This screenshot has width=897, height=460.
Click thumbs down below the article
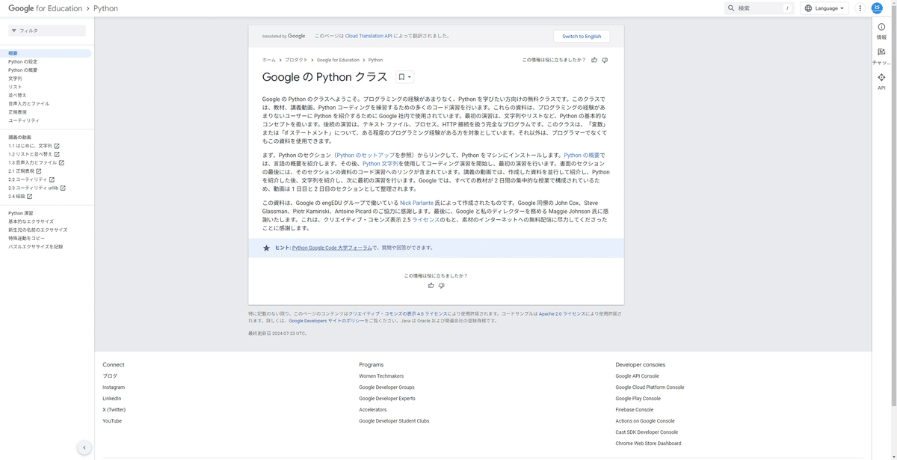[x=442, y=286]
